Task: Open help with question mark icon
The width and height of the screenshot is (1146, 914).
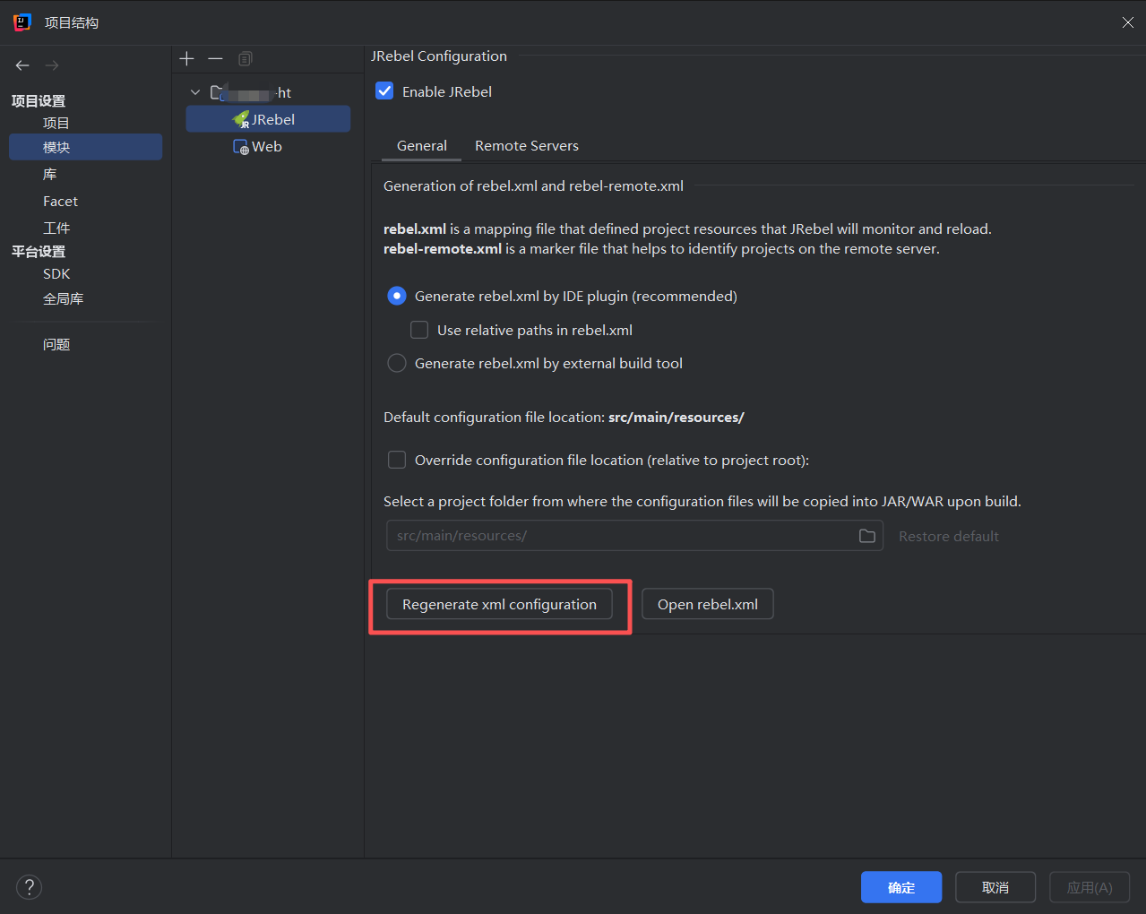Action: [x=29, y=887]
